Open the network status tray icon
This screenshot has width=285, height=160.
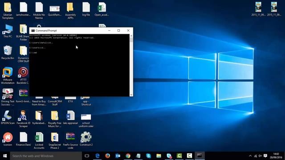tap(255, 156)
